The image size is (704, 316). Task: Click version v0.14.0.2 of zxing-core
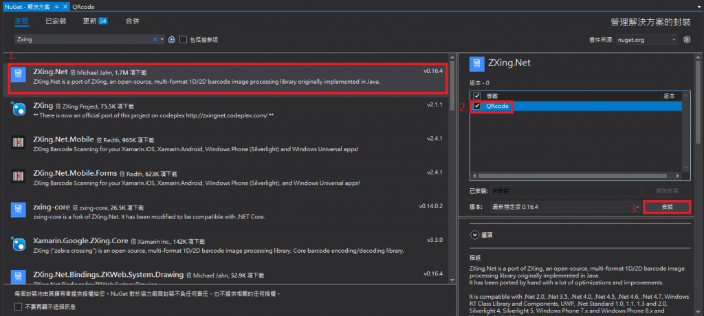point(431,206)
